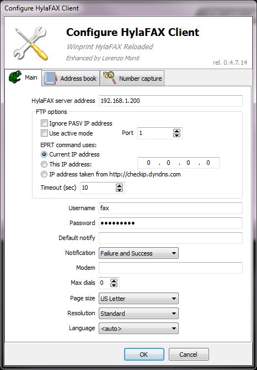The width and height of the screenshot is (257, 370).
Task: Click the Timeout value field
Action: (x=98, y=188)
